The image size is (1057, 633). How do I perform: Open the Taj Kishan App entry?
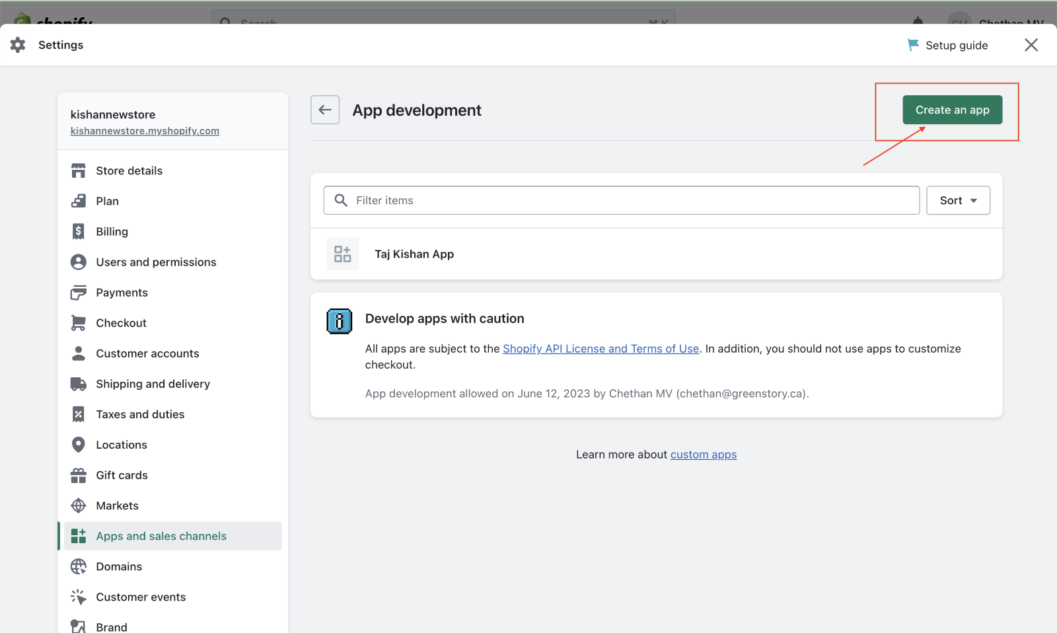coord(656,254)
